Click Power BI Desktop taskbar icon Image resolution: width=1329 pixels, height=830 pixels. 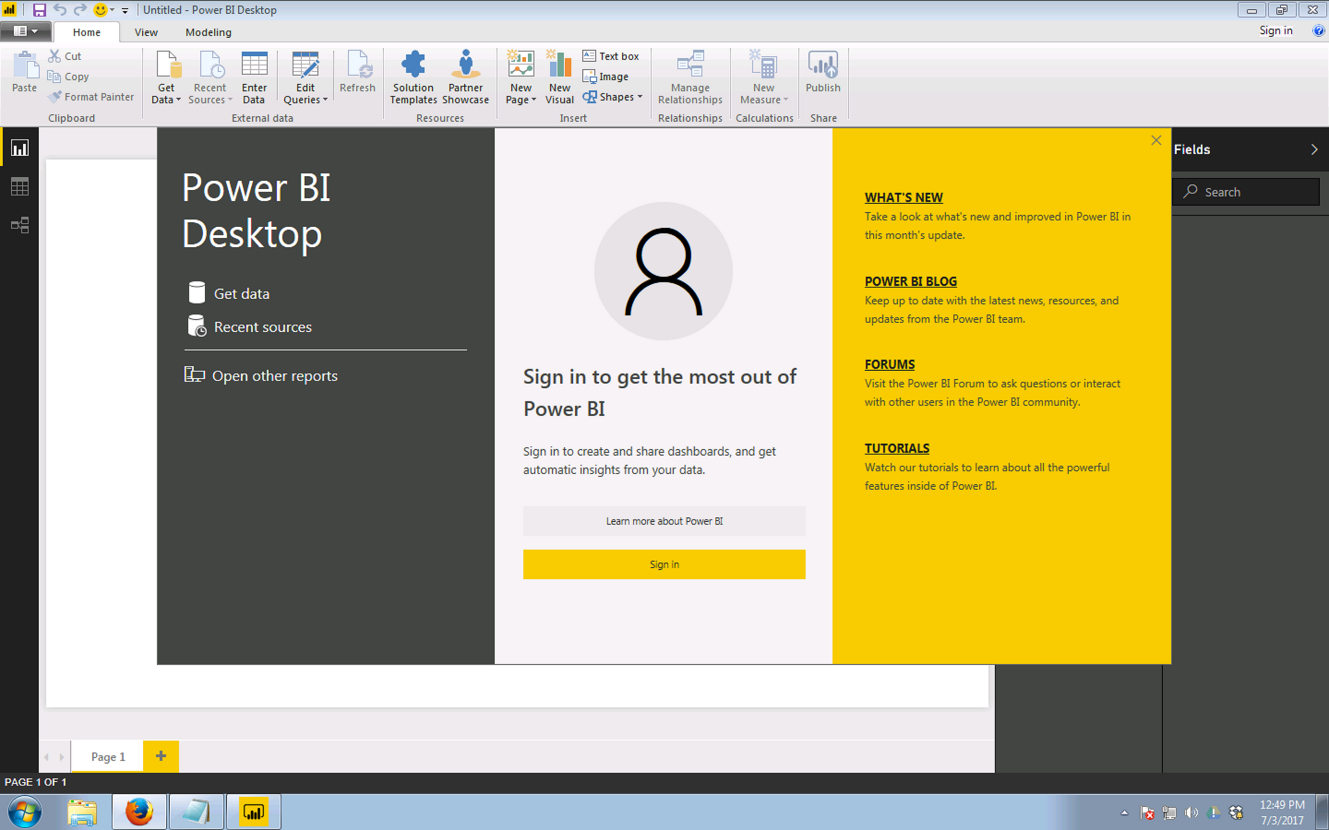[253, 812]
